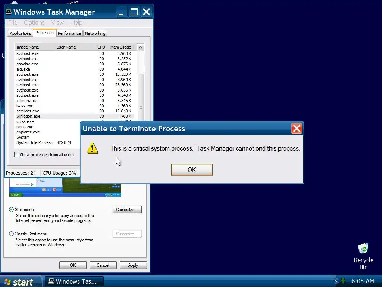Open the Recycle Bin desktop icon

[363, 256]
